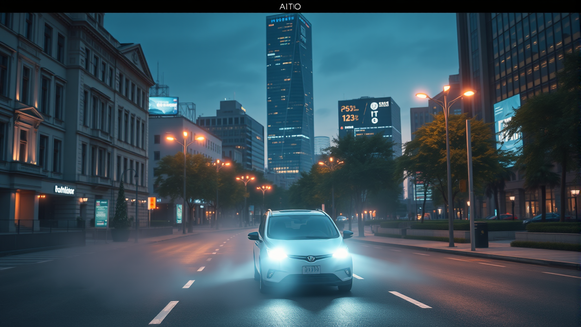Click the tall double-arm street lamp on right
This screenshot has width=581, height=327.
[447, 165]
